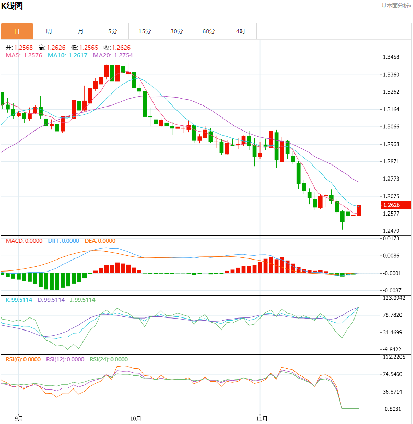Viewport: 413px width, 424px height.
Task: Click the 123.0942 KDJ axis label
Action: (394, 298)
